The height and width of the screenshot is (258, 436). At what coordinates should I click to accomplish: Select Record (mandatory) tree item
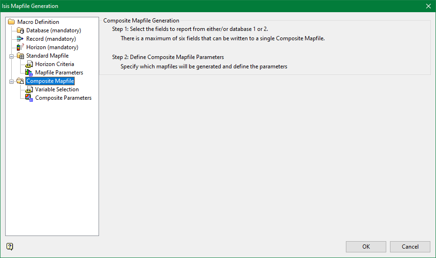(51, 39)
